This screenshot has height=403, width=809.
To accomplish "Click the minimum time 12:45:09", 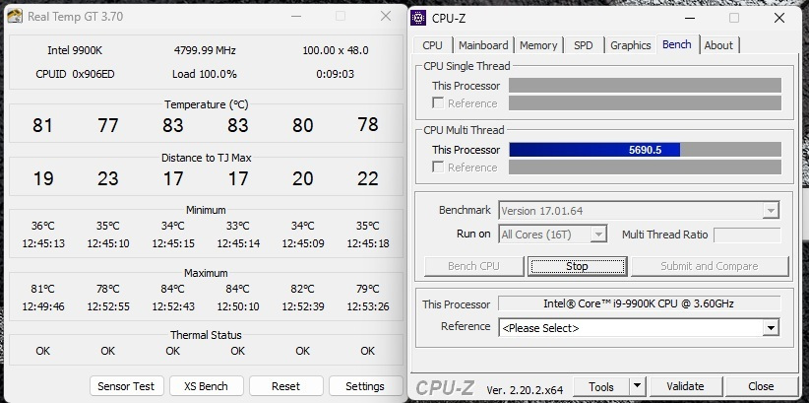I will point(303,243).
